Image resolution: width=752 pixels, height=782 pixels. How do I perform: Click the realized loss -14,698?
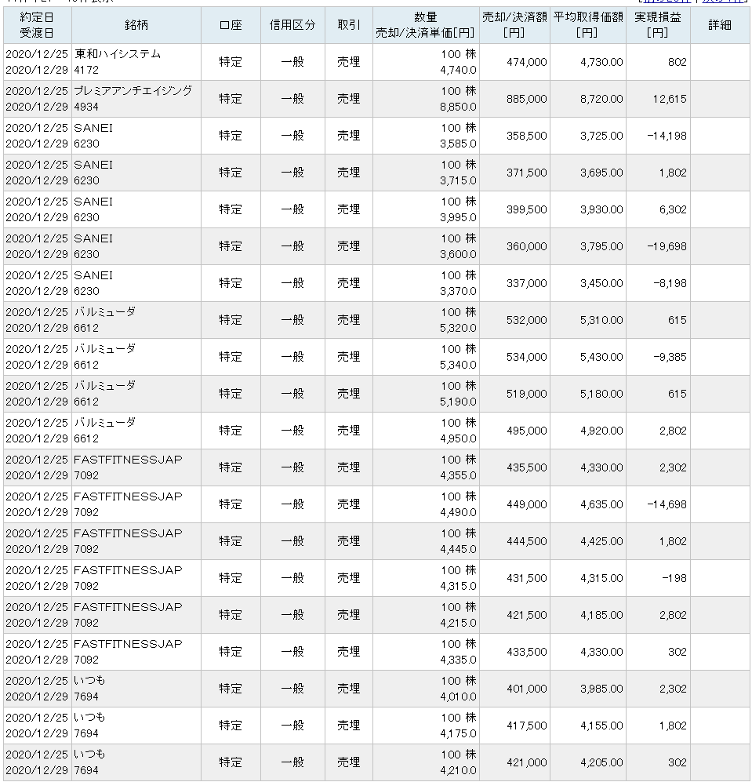pyautogui.click(x=667, y=504)
